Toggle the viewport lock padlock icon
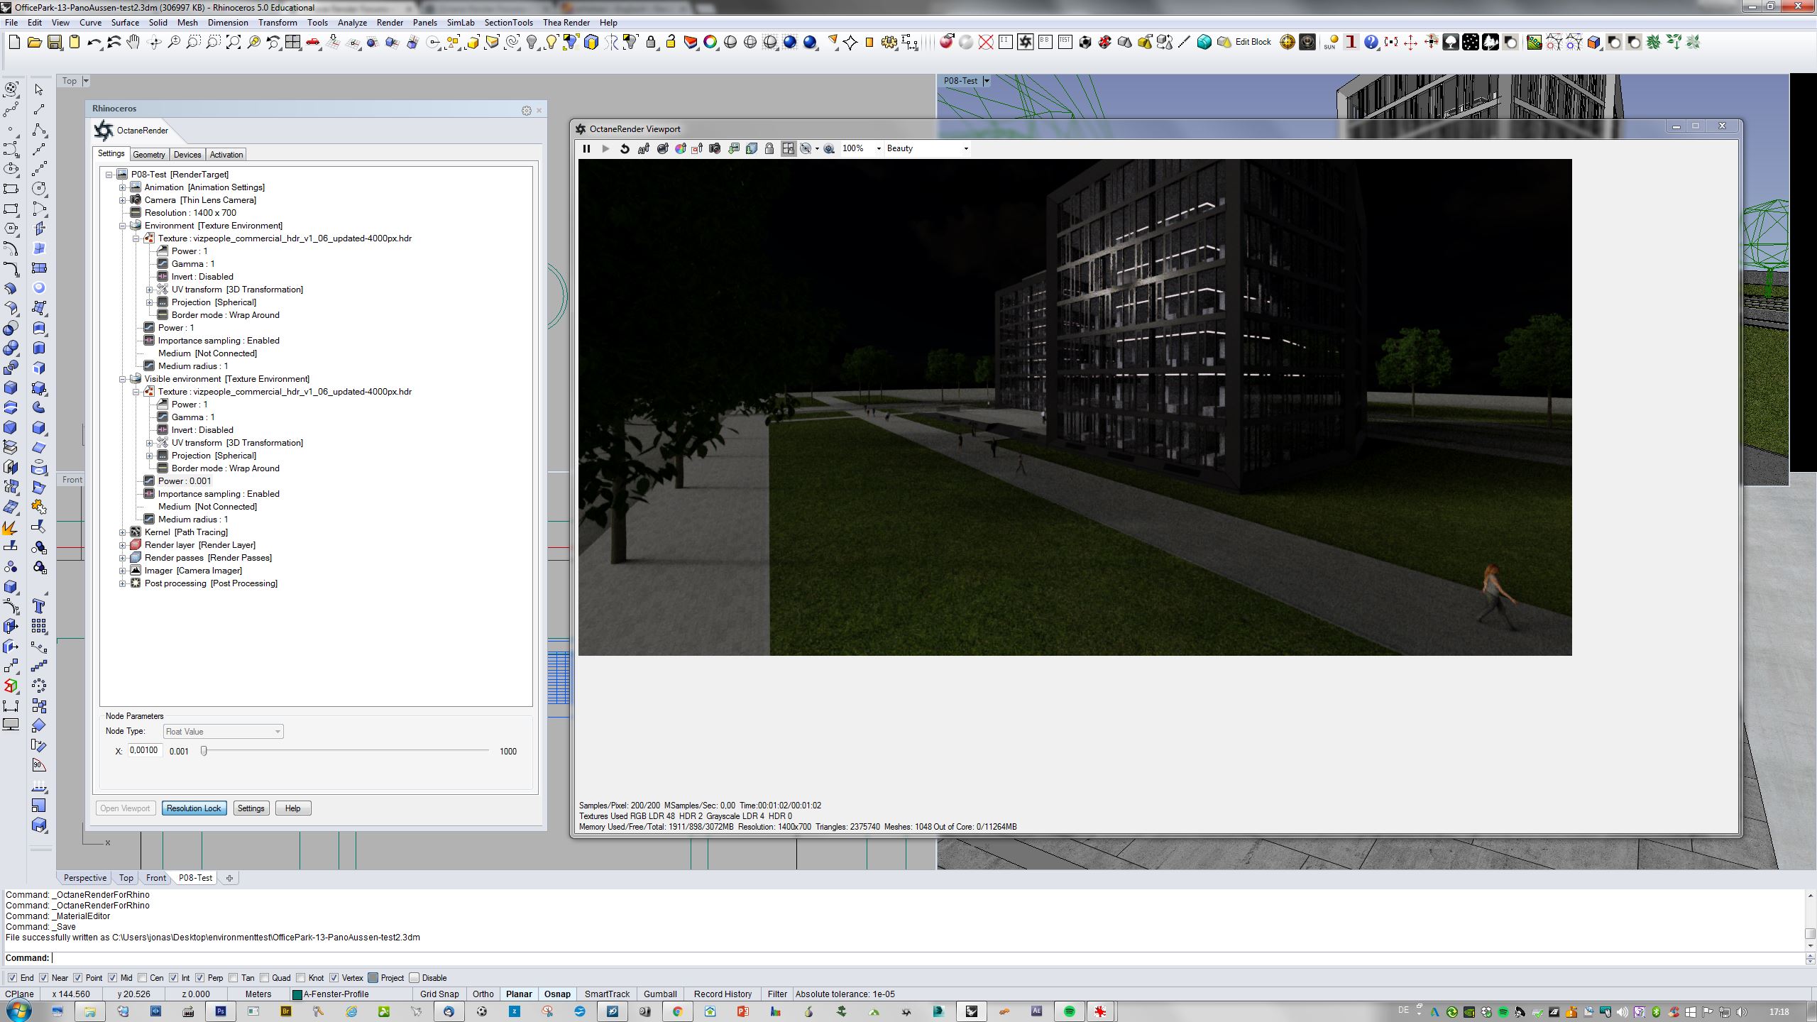 click(x=769, y=148)
